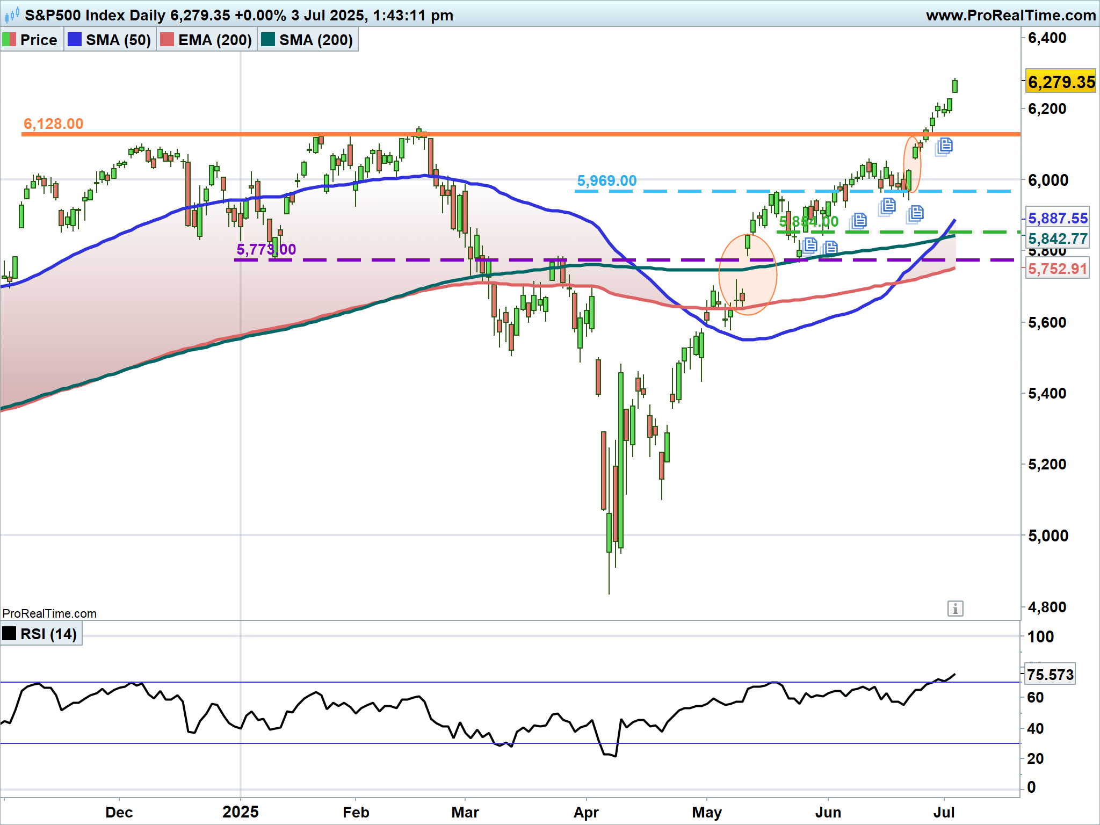The width and height of the screenshot is (1100, 825).
Task: Click the teal SMA (200) color swatch
Action: (x=268, y=40)
